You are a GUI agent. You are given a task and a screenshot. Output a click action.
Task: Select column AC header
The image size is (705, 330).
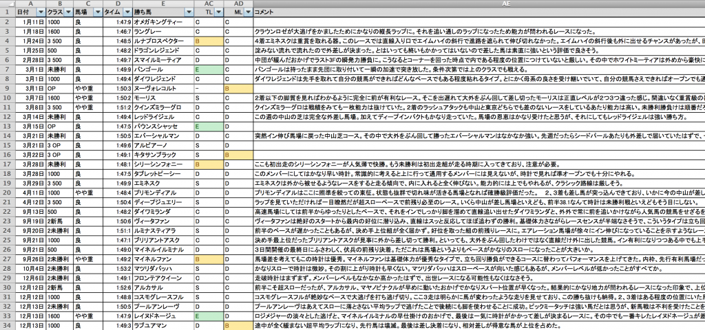pos(209,3)
